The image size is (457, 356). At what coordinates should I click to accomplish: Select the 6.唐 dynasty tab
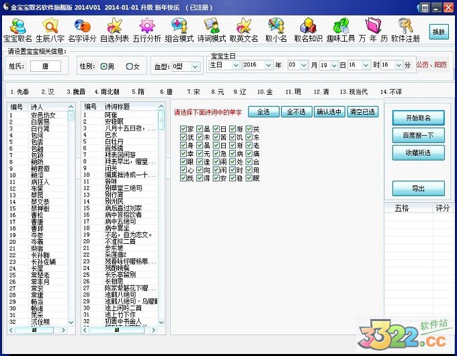point(166,92)
